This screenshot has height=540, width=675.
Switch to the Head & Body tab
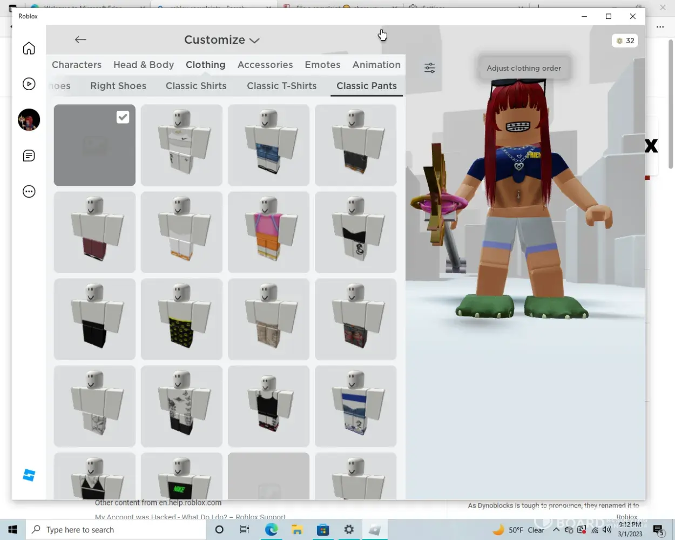click(x=144, y=65)
